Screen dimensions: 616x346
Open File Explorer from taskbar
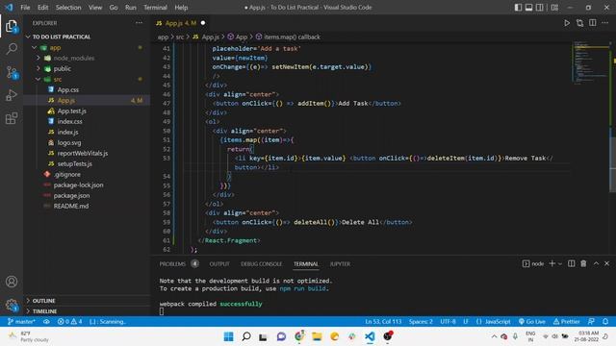point(317,336)
